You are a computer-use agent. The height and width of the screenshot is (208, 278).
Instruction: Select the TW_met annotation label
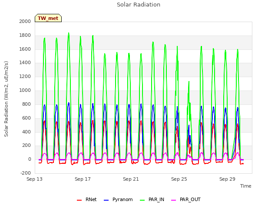pyautogui.click(x=48, y=18)
